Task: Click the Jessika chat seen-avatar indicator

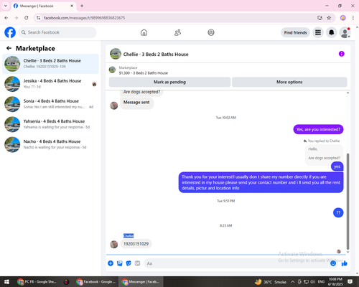Action: point(94,84)
